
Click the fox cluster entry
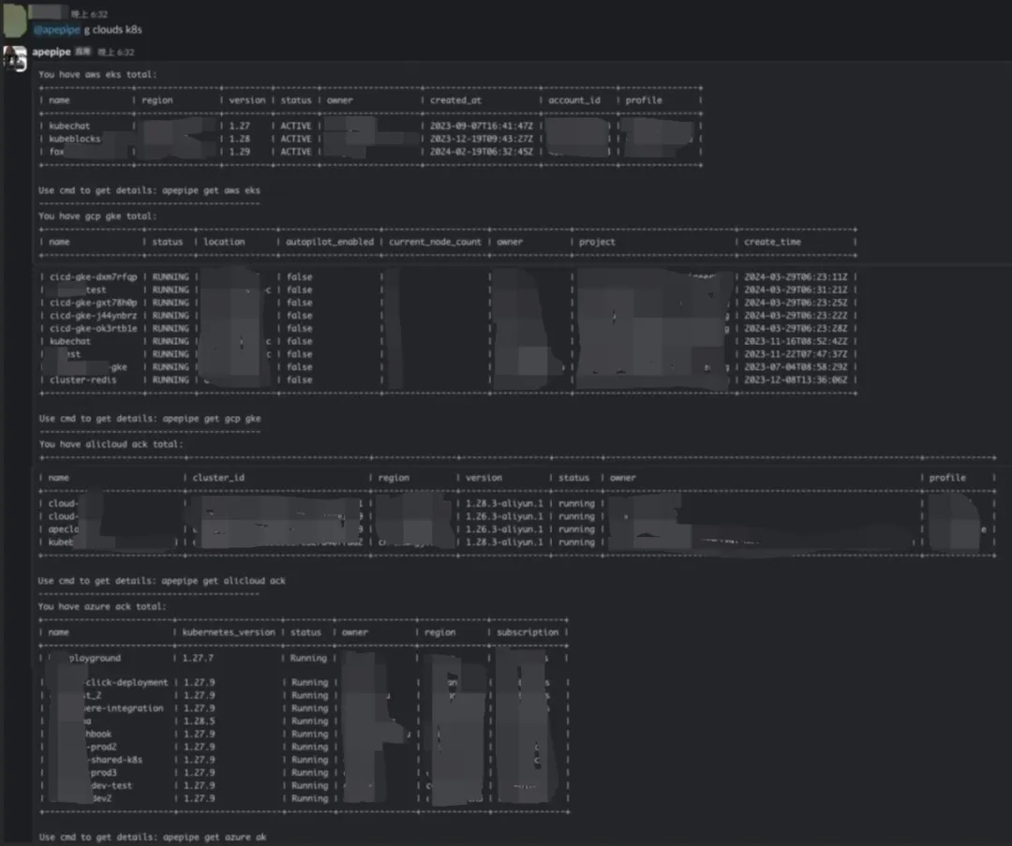click(57, 152)
